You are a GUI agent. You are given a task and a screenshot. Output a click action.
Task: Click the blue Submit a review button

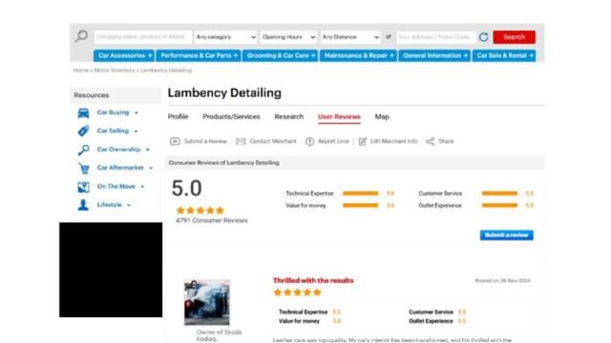(x=507, y=235)
